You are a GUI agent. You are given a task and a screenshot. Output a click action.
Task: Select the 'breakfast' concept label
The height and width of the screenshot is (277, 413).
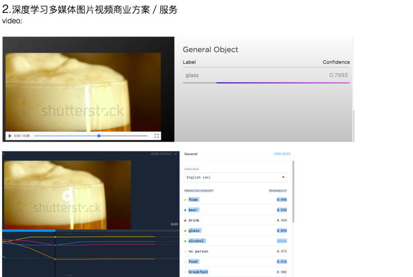[198, 272]
